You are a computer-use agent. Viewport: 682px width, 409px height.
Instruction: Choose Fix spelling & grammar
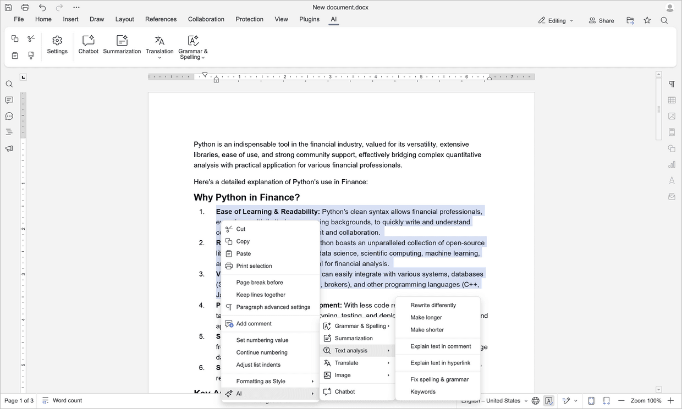[438, 379]
